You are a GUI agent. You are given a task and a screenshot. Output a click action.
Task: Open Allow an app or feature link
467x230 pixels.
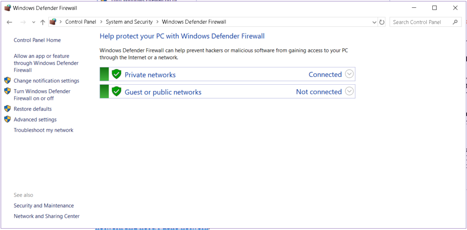[46, 63]
